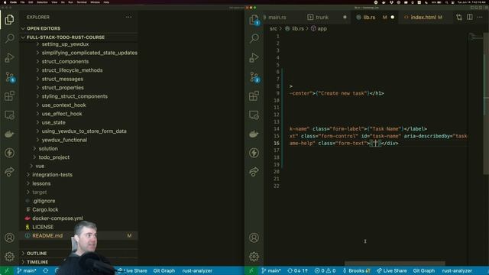Viewport: 489px width, 275px height.
Task: Expand the vue folder
Action: (x=40, y=166)
